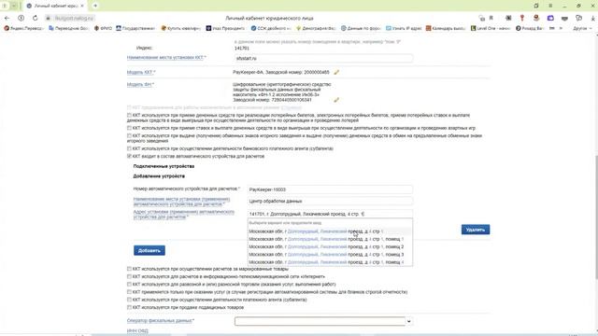Viewport: 598px width, 336px height.
Task: Open the Демография bookmark
Action: [x=316, y=28]
